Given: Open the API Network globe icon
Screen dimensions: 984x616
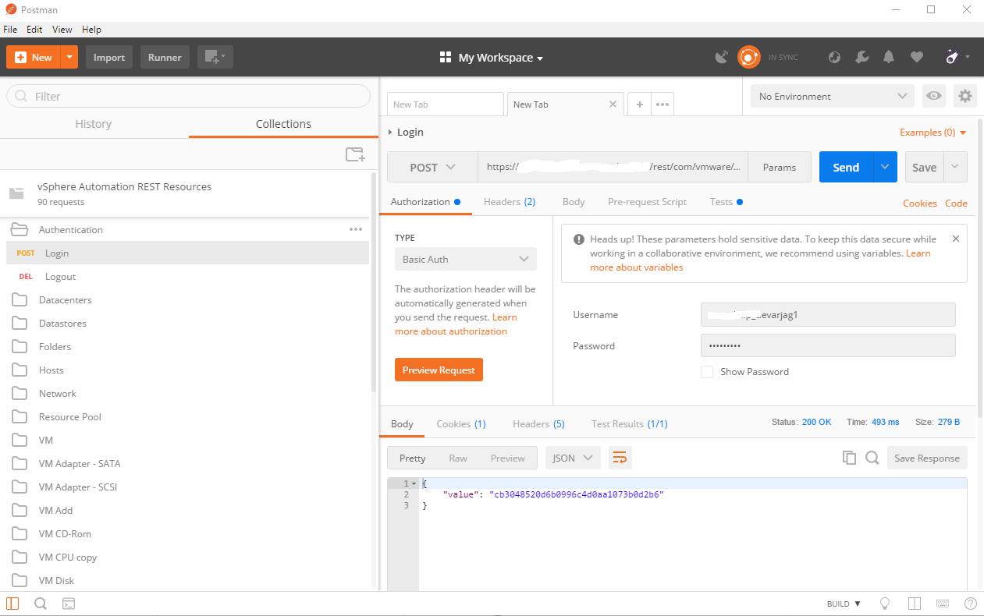Looking at the screenshot, I should tap(834, 57).
